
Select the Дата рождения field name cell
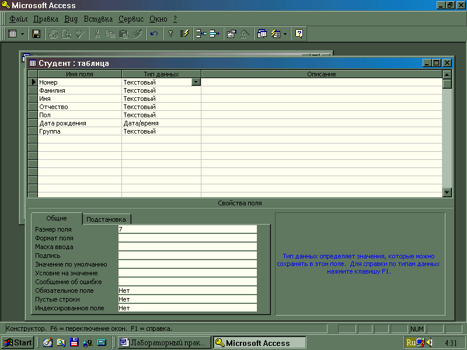tap(79, 123)
